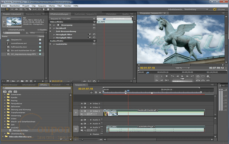This screenshot has width=229, height=144.
Task: Expand Lautstärke audio effect properties
Action: click(50, 44)
